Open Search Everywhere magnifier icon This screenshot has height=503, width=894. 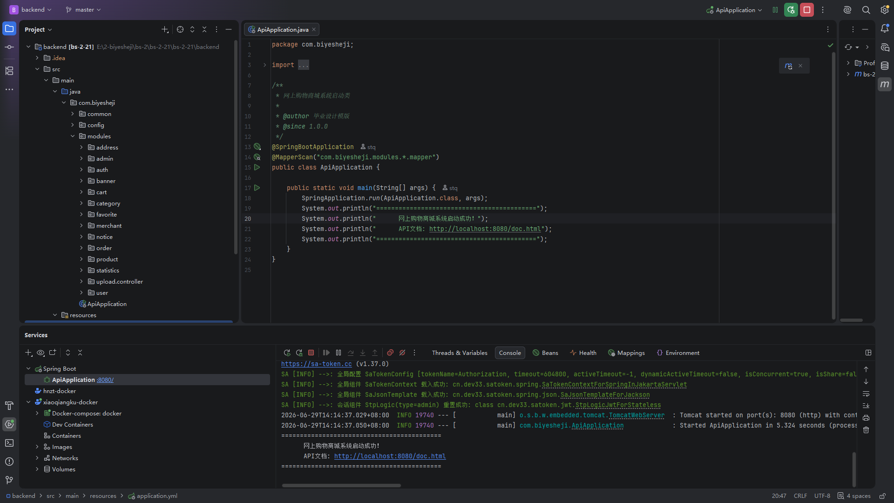[x=866, y=10]
